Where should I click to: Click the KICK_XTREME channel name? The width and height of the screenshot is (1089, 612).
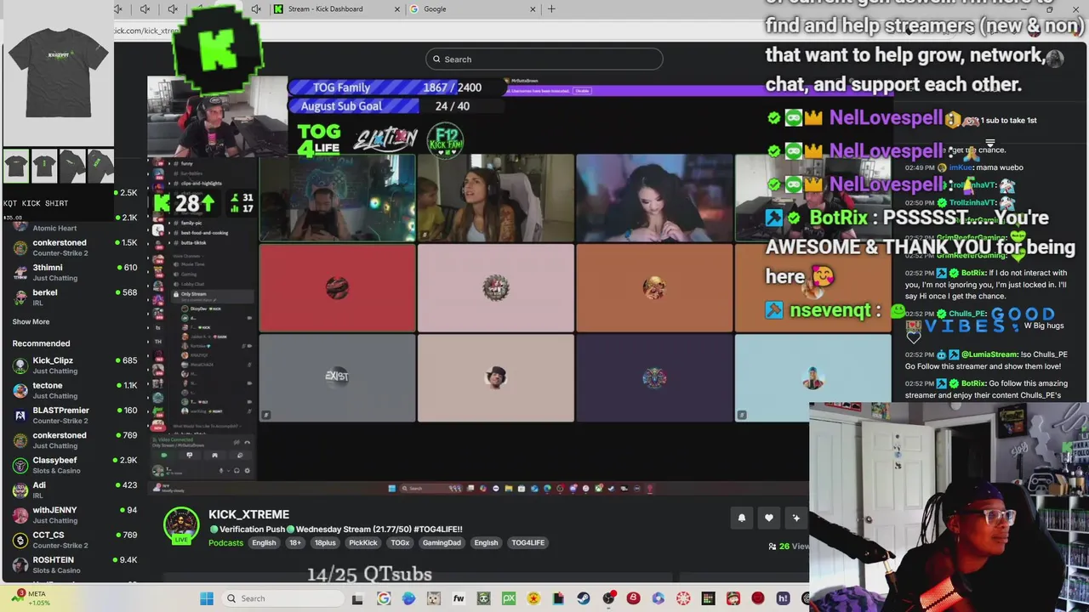click(x=248, y=514)
